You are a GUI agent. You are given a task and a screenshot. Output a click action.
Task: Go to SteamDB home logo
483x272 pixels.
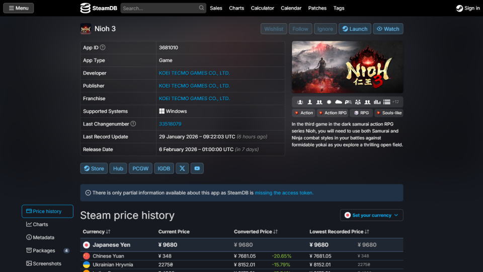[x=99, y=8]
